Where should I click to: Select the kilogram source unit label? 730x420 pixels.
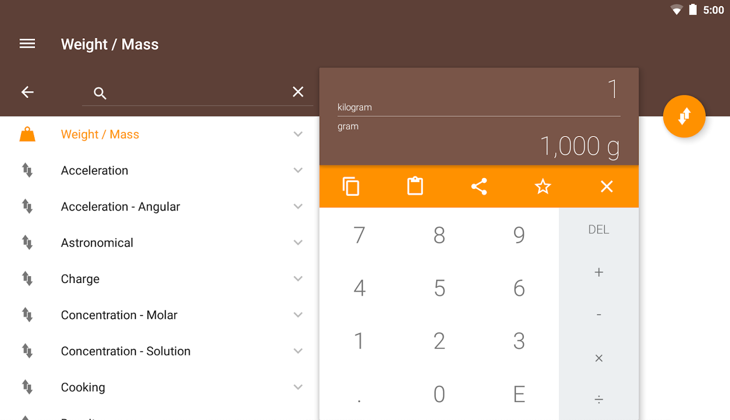(355, 107)
